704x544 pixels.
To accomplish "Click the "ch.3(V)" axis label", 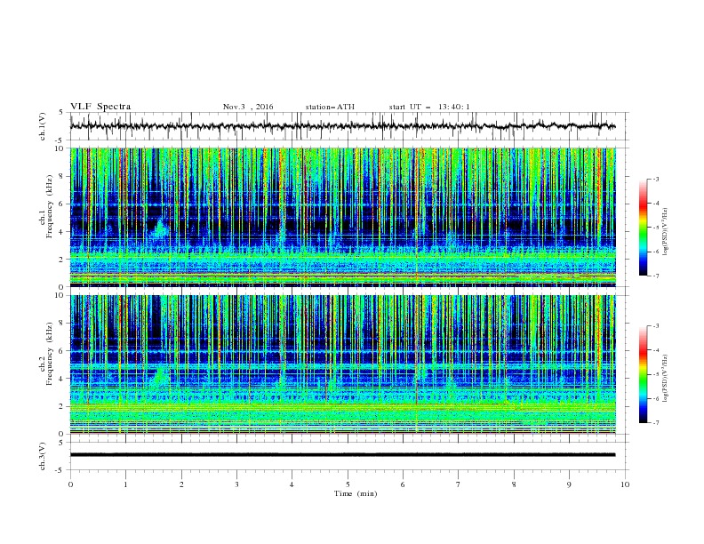I will (x=43, y=456).
